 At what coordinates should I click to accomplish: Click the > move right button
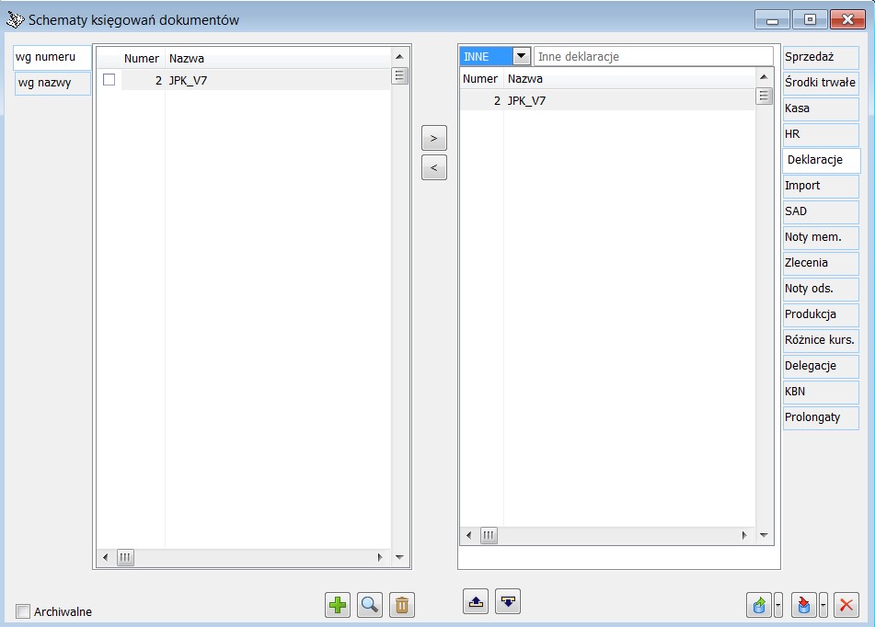coord(434,138)
